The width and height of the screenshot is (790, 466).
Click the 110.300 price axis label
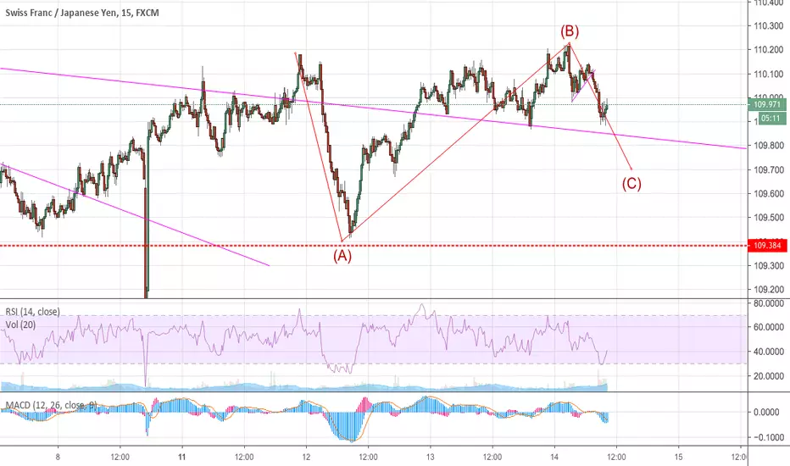click(x=768, y=25)
